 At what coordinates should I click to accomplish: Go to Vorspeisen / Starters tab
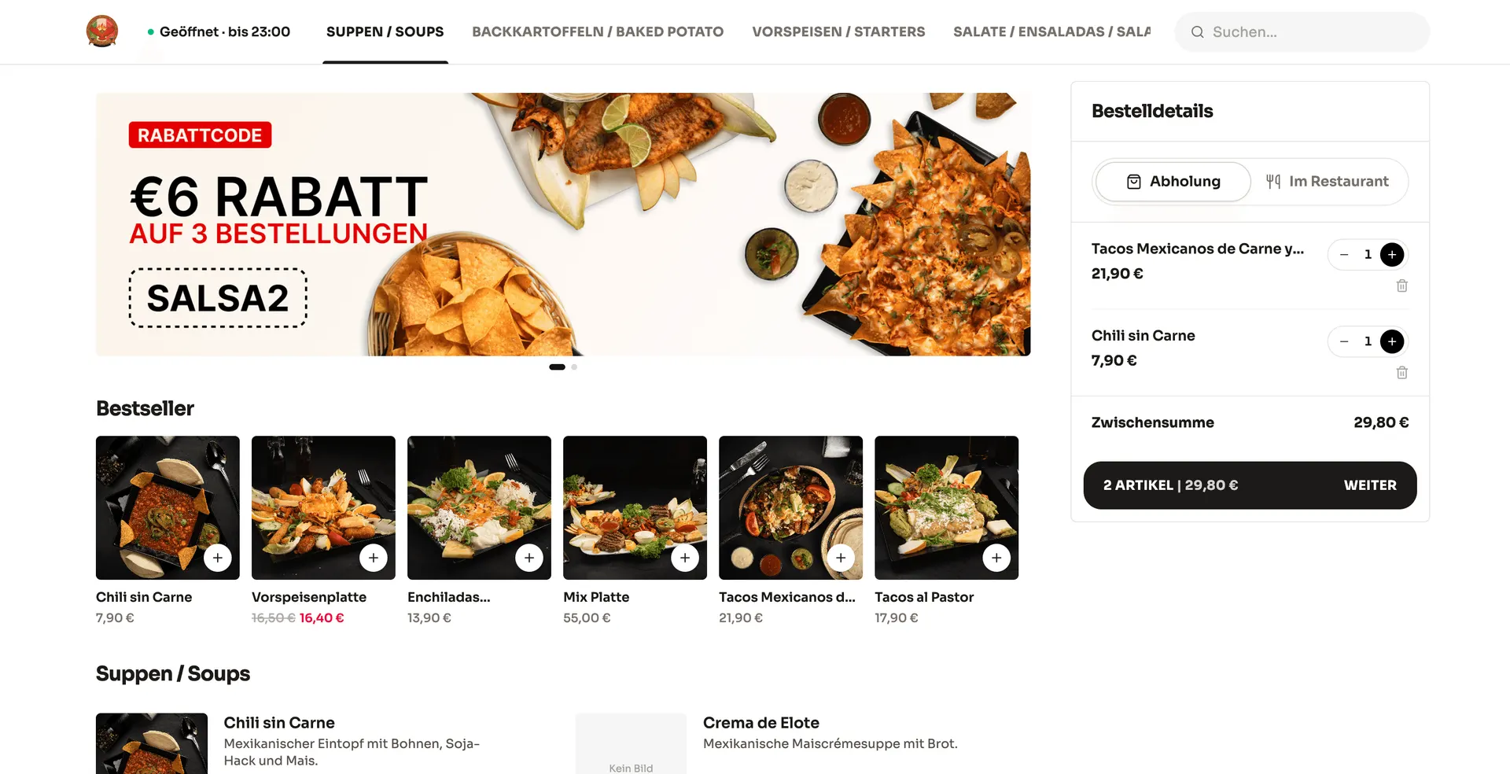point(838,31)
